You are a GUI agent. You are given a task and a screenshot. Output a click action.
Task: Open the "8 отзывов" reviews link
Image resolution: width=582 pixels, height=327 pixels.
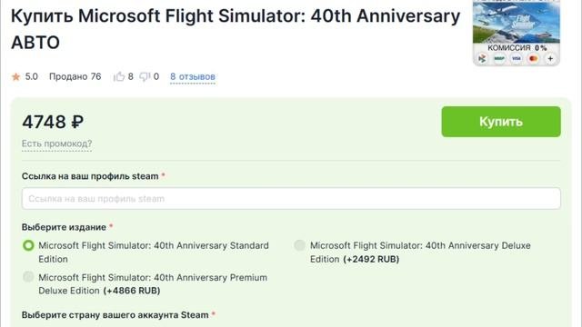pyautogui.click(x=193, y=76)
